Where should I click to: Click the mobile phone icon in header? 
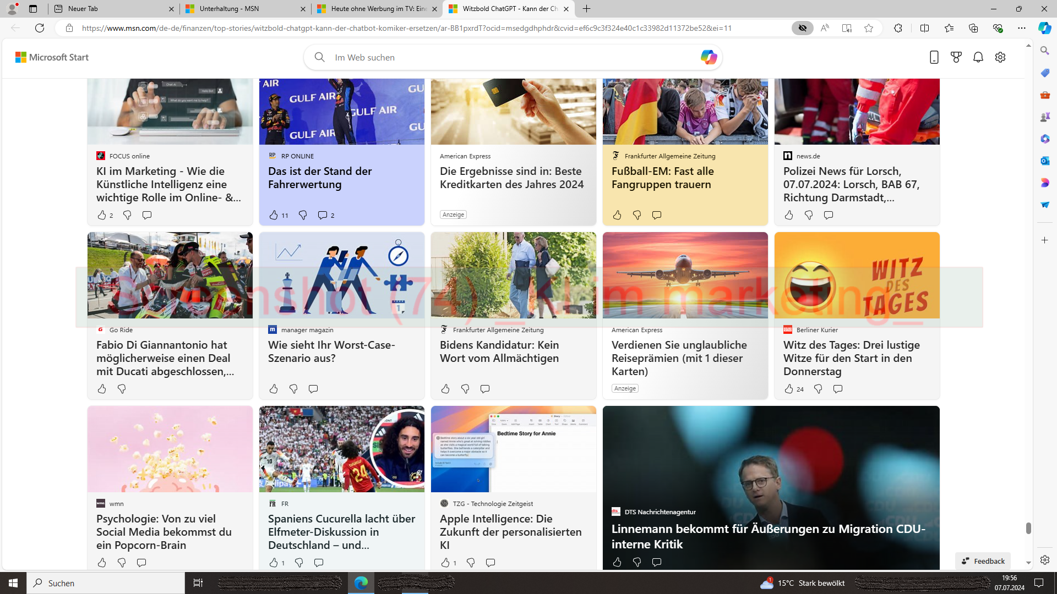[x=934, y=57]
